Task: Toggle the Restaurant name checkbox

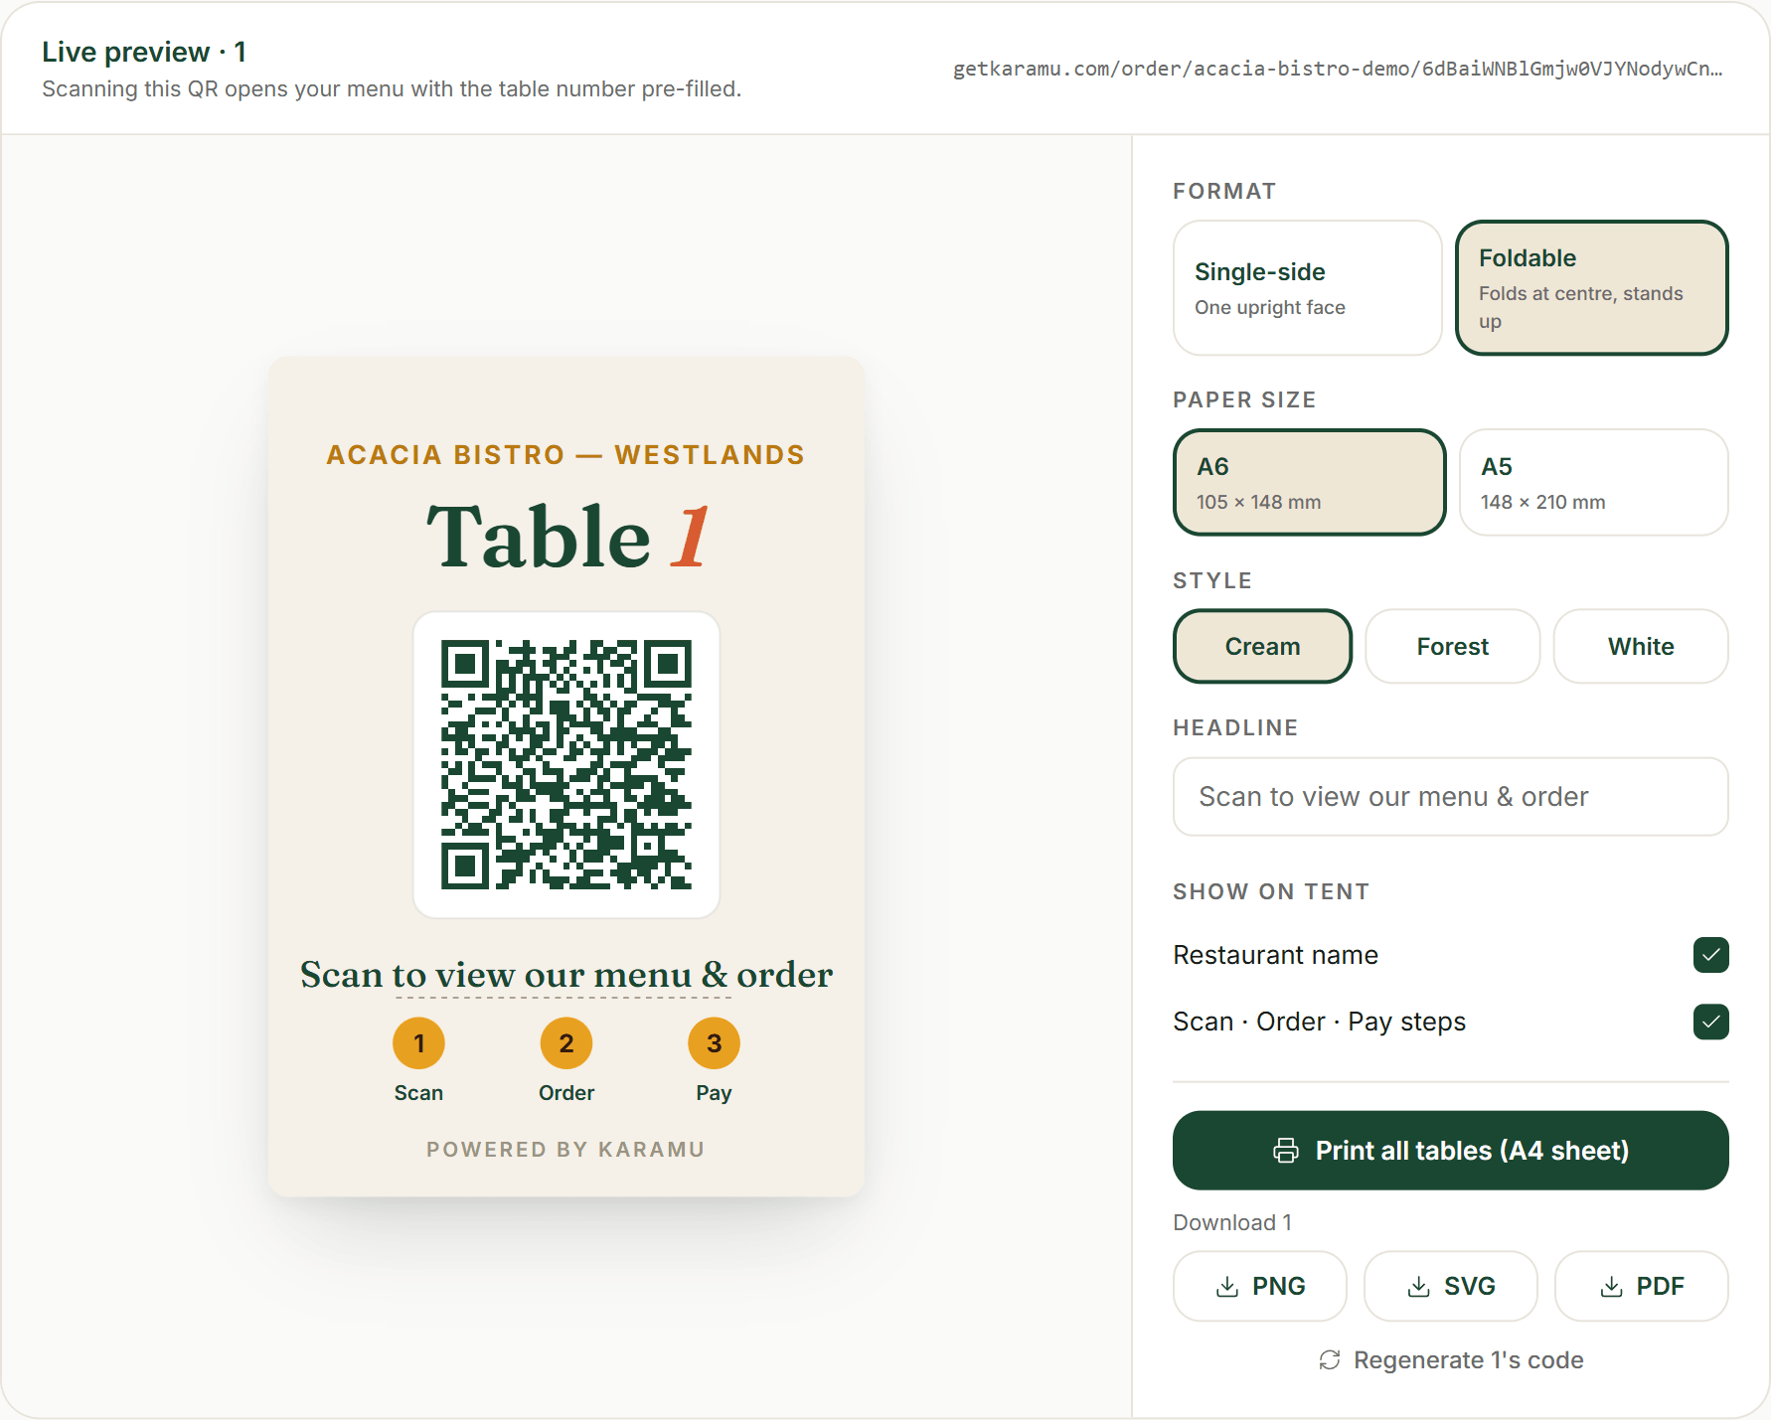Action: tap(1710, 955)
